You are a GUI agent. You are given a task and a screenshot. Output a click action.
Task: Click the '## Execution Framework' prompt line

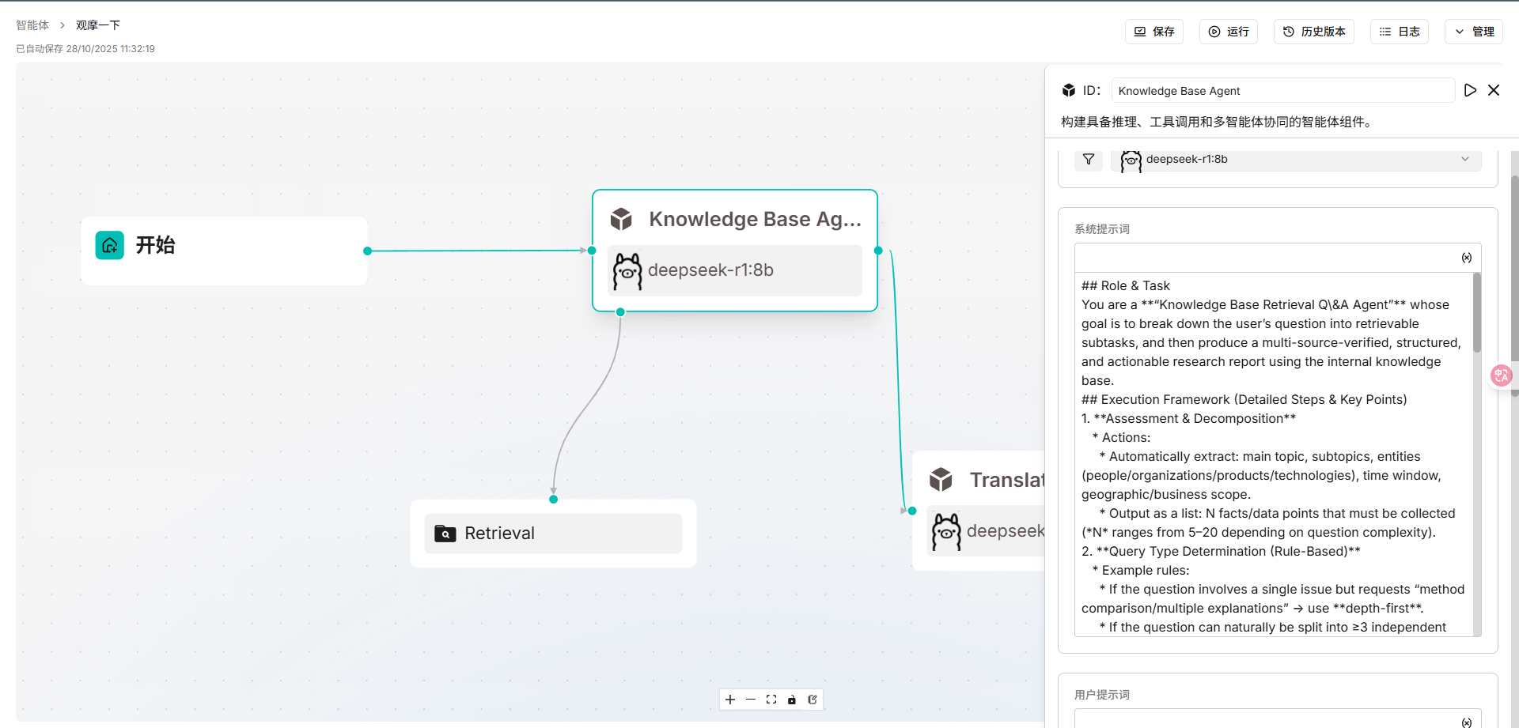(1244, 399)
